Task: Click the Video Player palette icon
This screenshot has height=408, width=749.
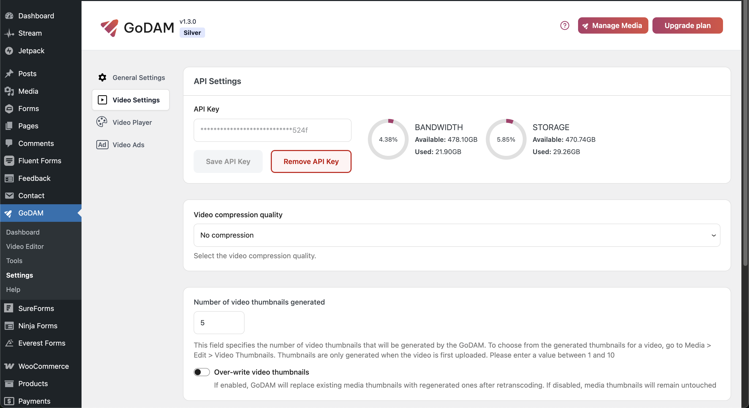Action: pyautogui.click(x=102, y=122)
